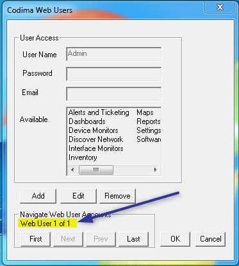Select Device Monitors in Available list
The image size is (239, 266).
[94, 130]
